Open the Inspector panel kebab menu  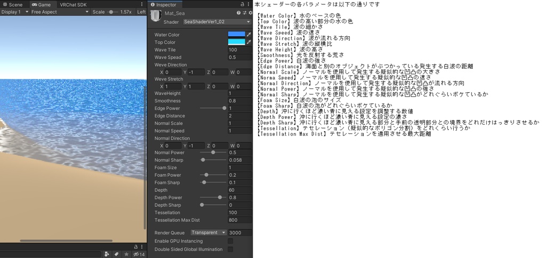[248, 4]
